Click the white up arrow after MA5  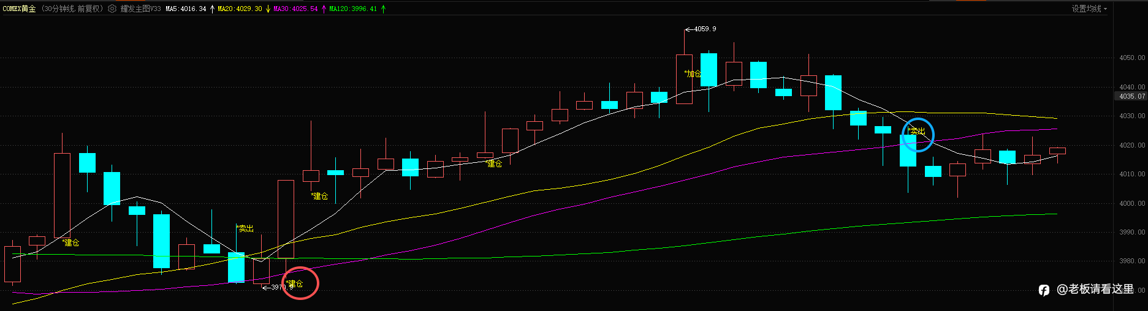tap(212, 9)
